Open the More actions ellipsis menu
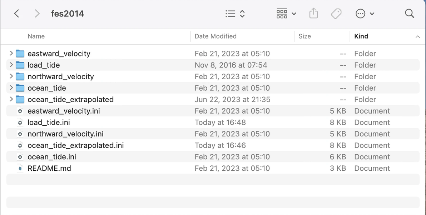Screen dimensions: 426x215 pyautogui.click(x=365, y=14)
